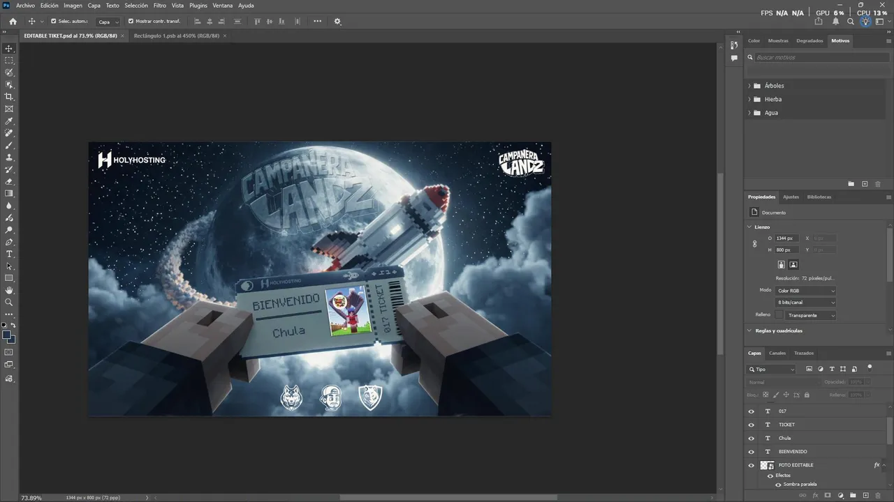Screen dimensions: 894x502
Task: Open options bar settings gear
Action: pos(337,22)
